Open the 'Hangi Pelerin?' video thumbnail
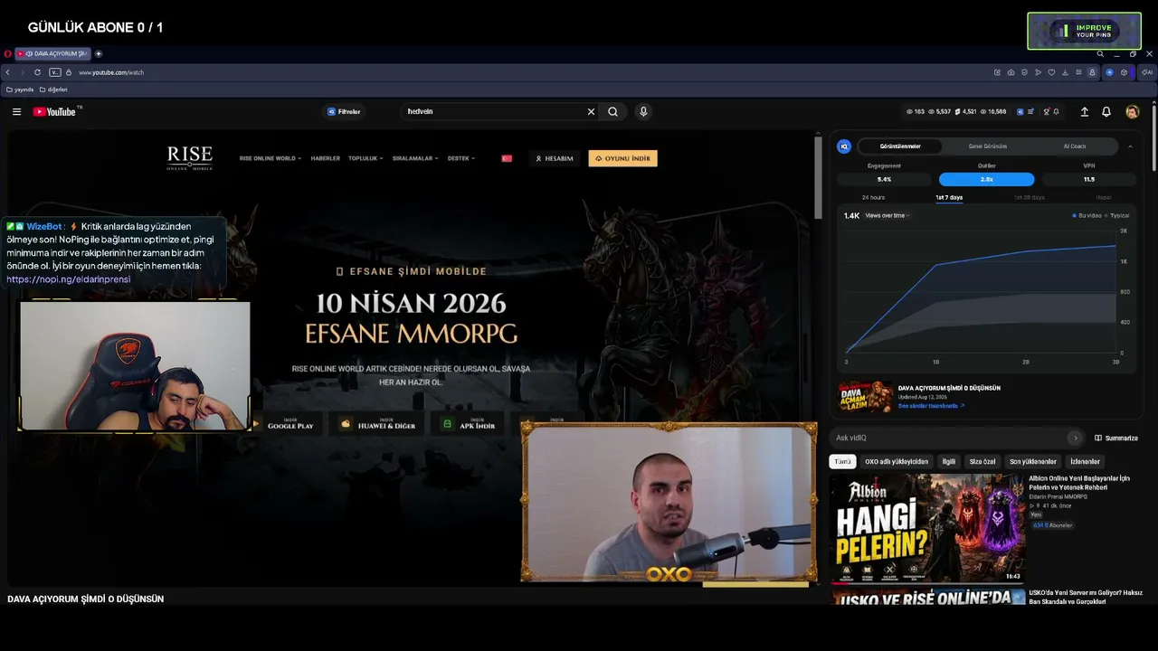 click(x=927, y=528)
